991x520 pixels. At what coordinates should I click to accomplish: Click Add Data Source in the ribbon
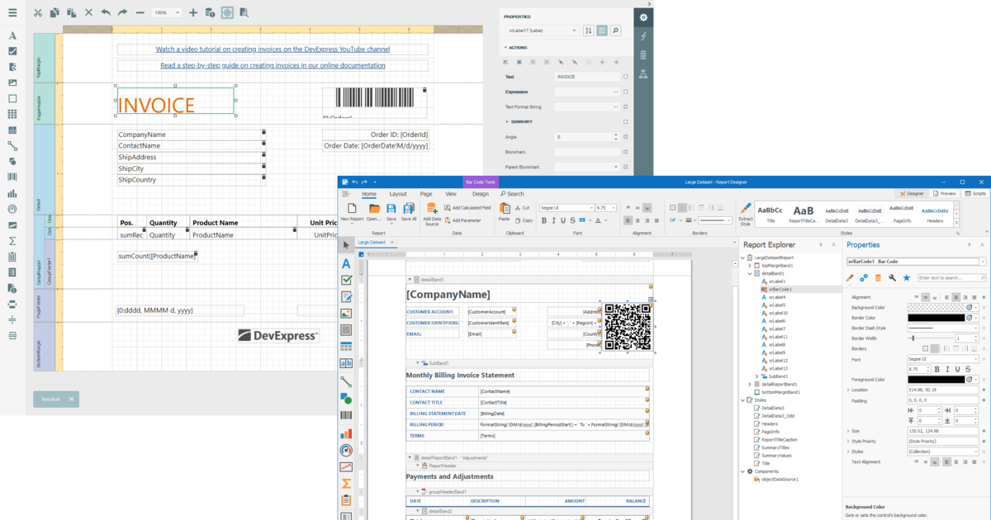pos(431,210)
